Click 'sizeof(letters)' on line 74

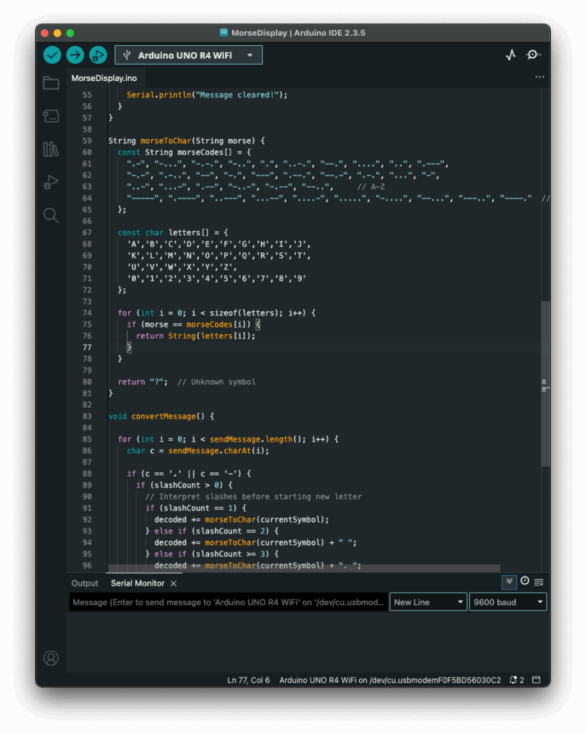[244, 313]
